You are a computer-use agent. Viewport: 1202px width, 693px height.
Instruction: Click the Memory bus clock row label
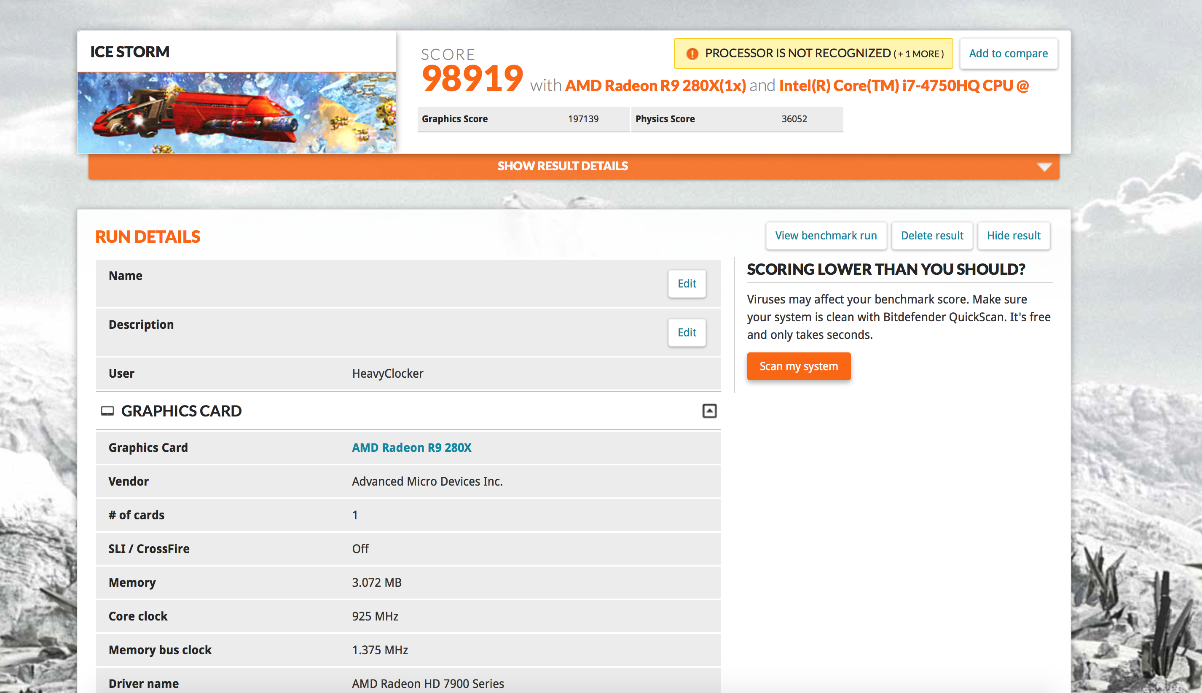tap(160, 650)
